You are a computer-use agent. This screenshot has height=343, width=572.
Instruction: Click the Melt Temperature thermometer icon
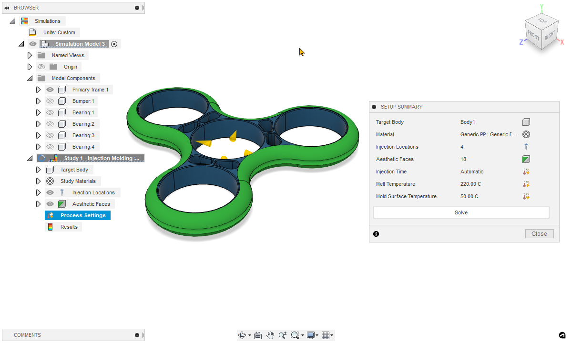point(526,184)
